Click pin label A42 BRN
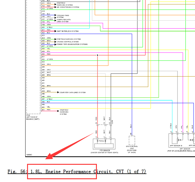 point(46,86)
